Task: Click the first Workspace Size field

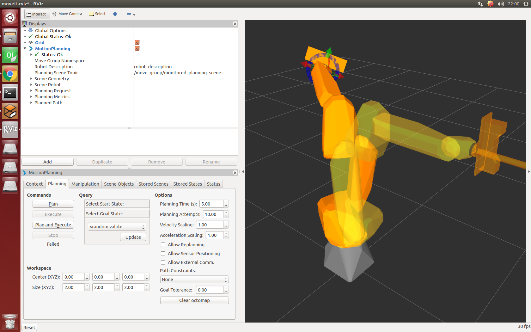Action: click(x=74, y=287)
